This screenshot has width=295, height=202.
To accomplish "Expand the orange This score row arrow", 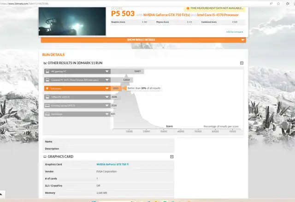I will [x=107, y=89].
